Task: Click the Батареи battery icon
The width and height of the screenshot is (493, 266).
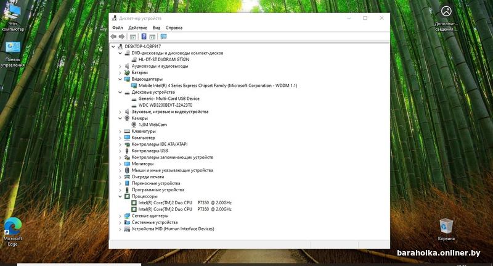Action: [127, 72]
